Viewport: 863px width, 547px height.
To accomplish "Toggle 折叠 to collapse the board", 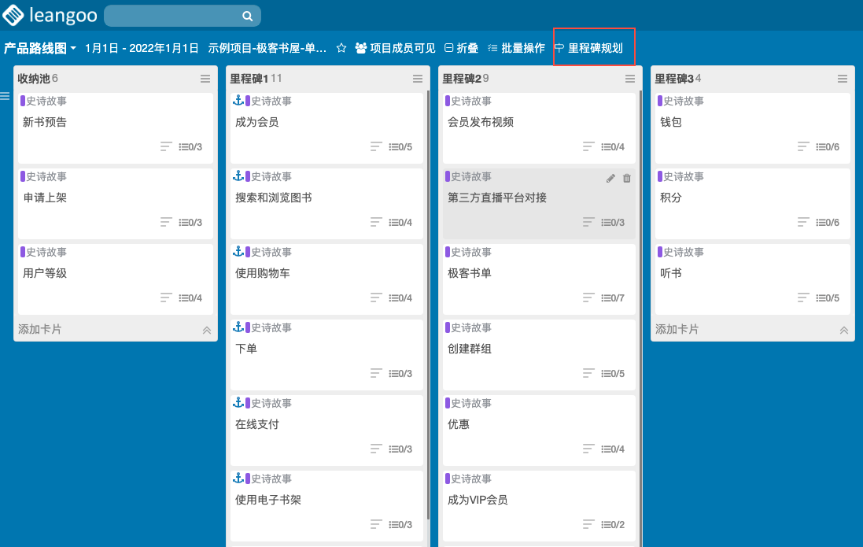I will click(461, 48).
